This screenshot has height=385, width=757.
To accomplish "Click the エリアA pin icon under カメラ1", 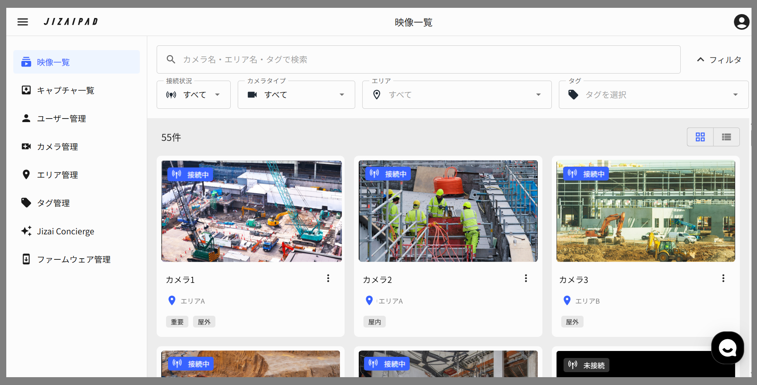I will (x=172, y=300).
